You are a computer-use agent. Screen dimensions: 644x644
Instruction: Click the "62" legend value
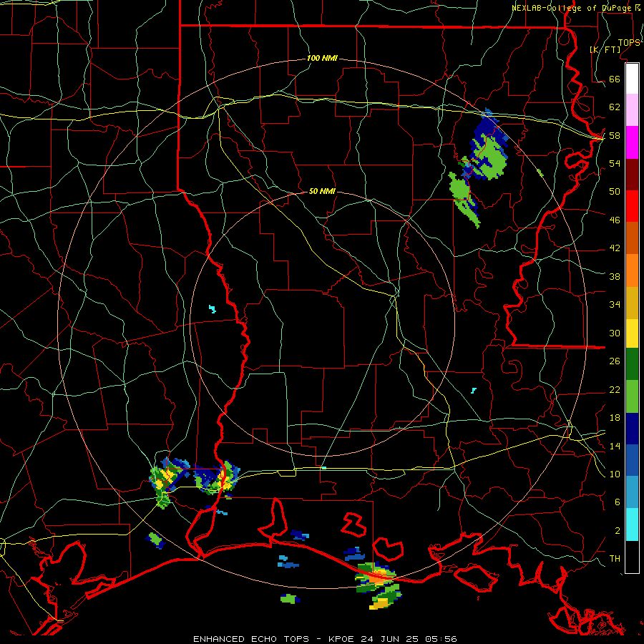(x=615, y=107)
